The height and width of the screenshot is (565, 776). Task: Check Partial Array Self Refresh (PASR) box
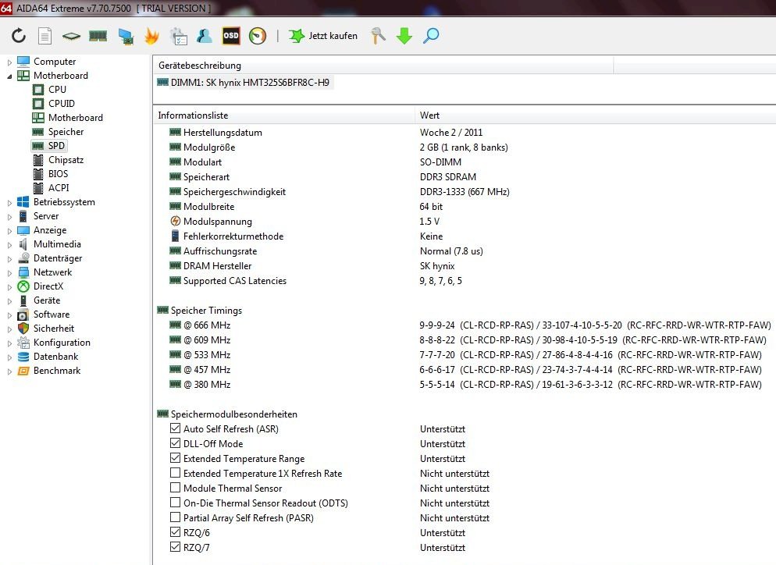176,518
